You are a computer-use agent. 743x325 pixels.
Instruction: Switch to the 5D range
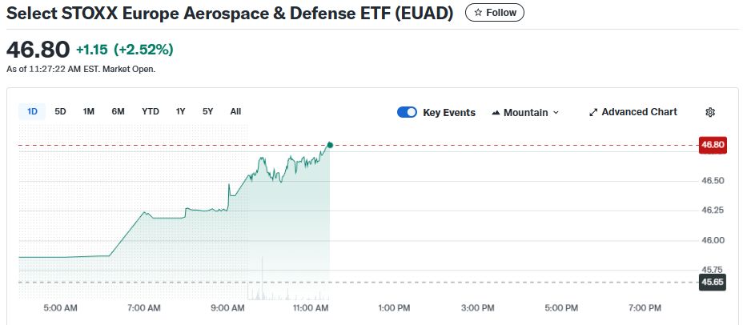60,111
